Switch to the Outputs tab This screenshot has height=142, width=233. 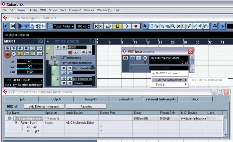[x=56, y=99]
